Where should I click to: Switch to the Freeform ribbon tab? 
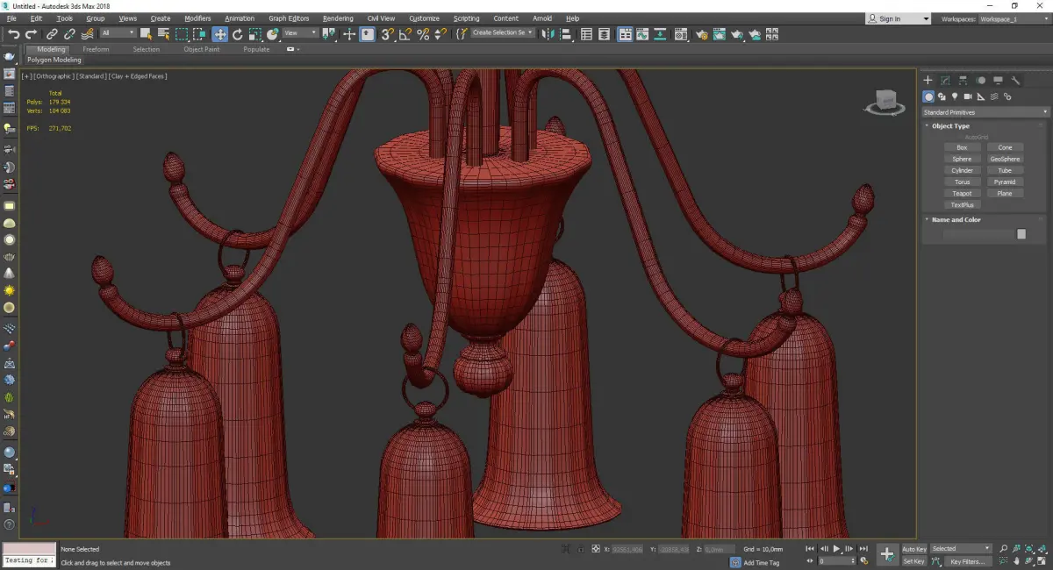click(x=96, y=49)
